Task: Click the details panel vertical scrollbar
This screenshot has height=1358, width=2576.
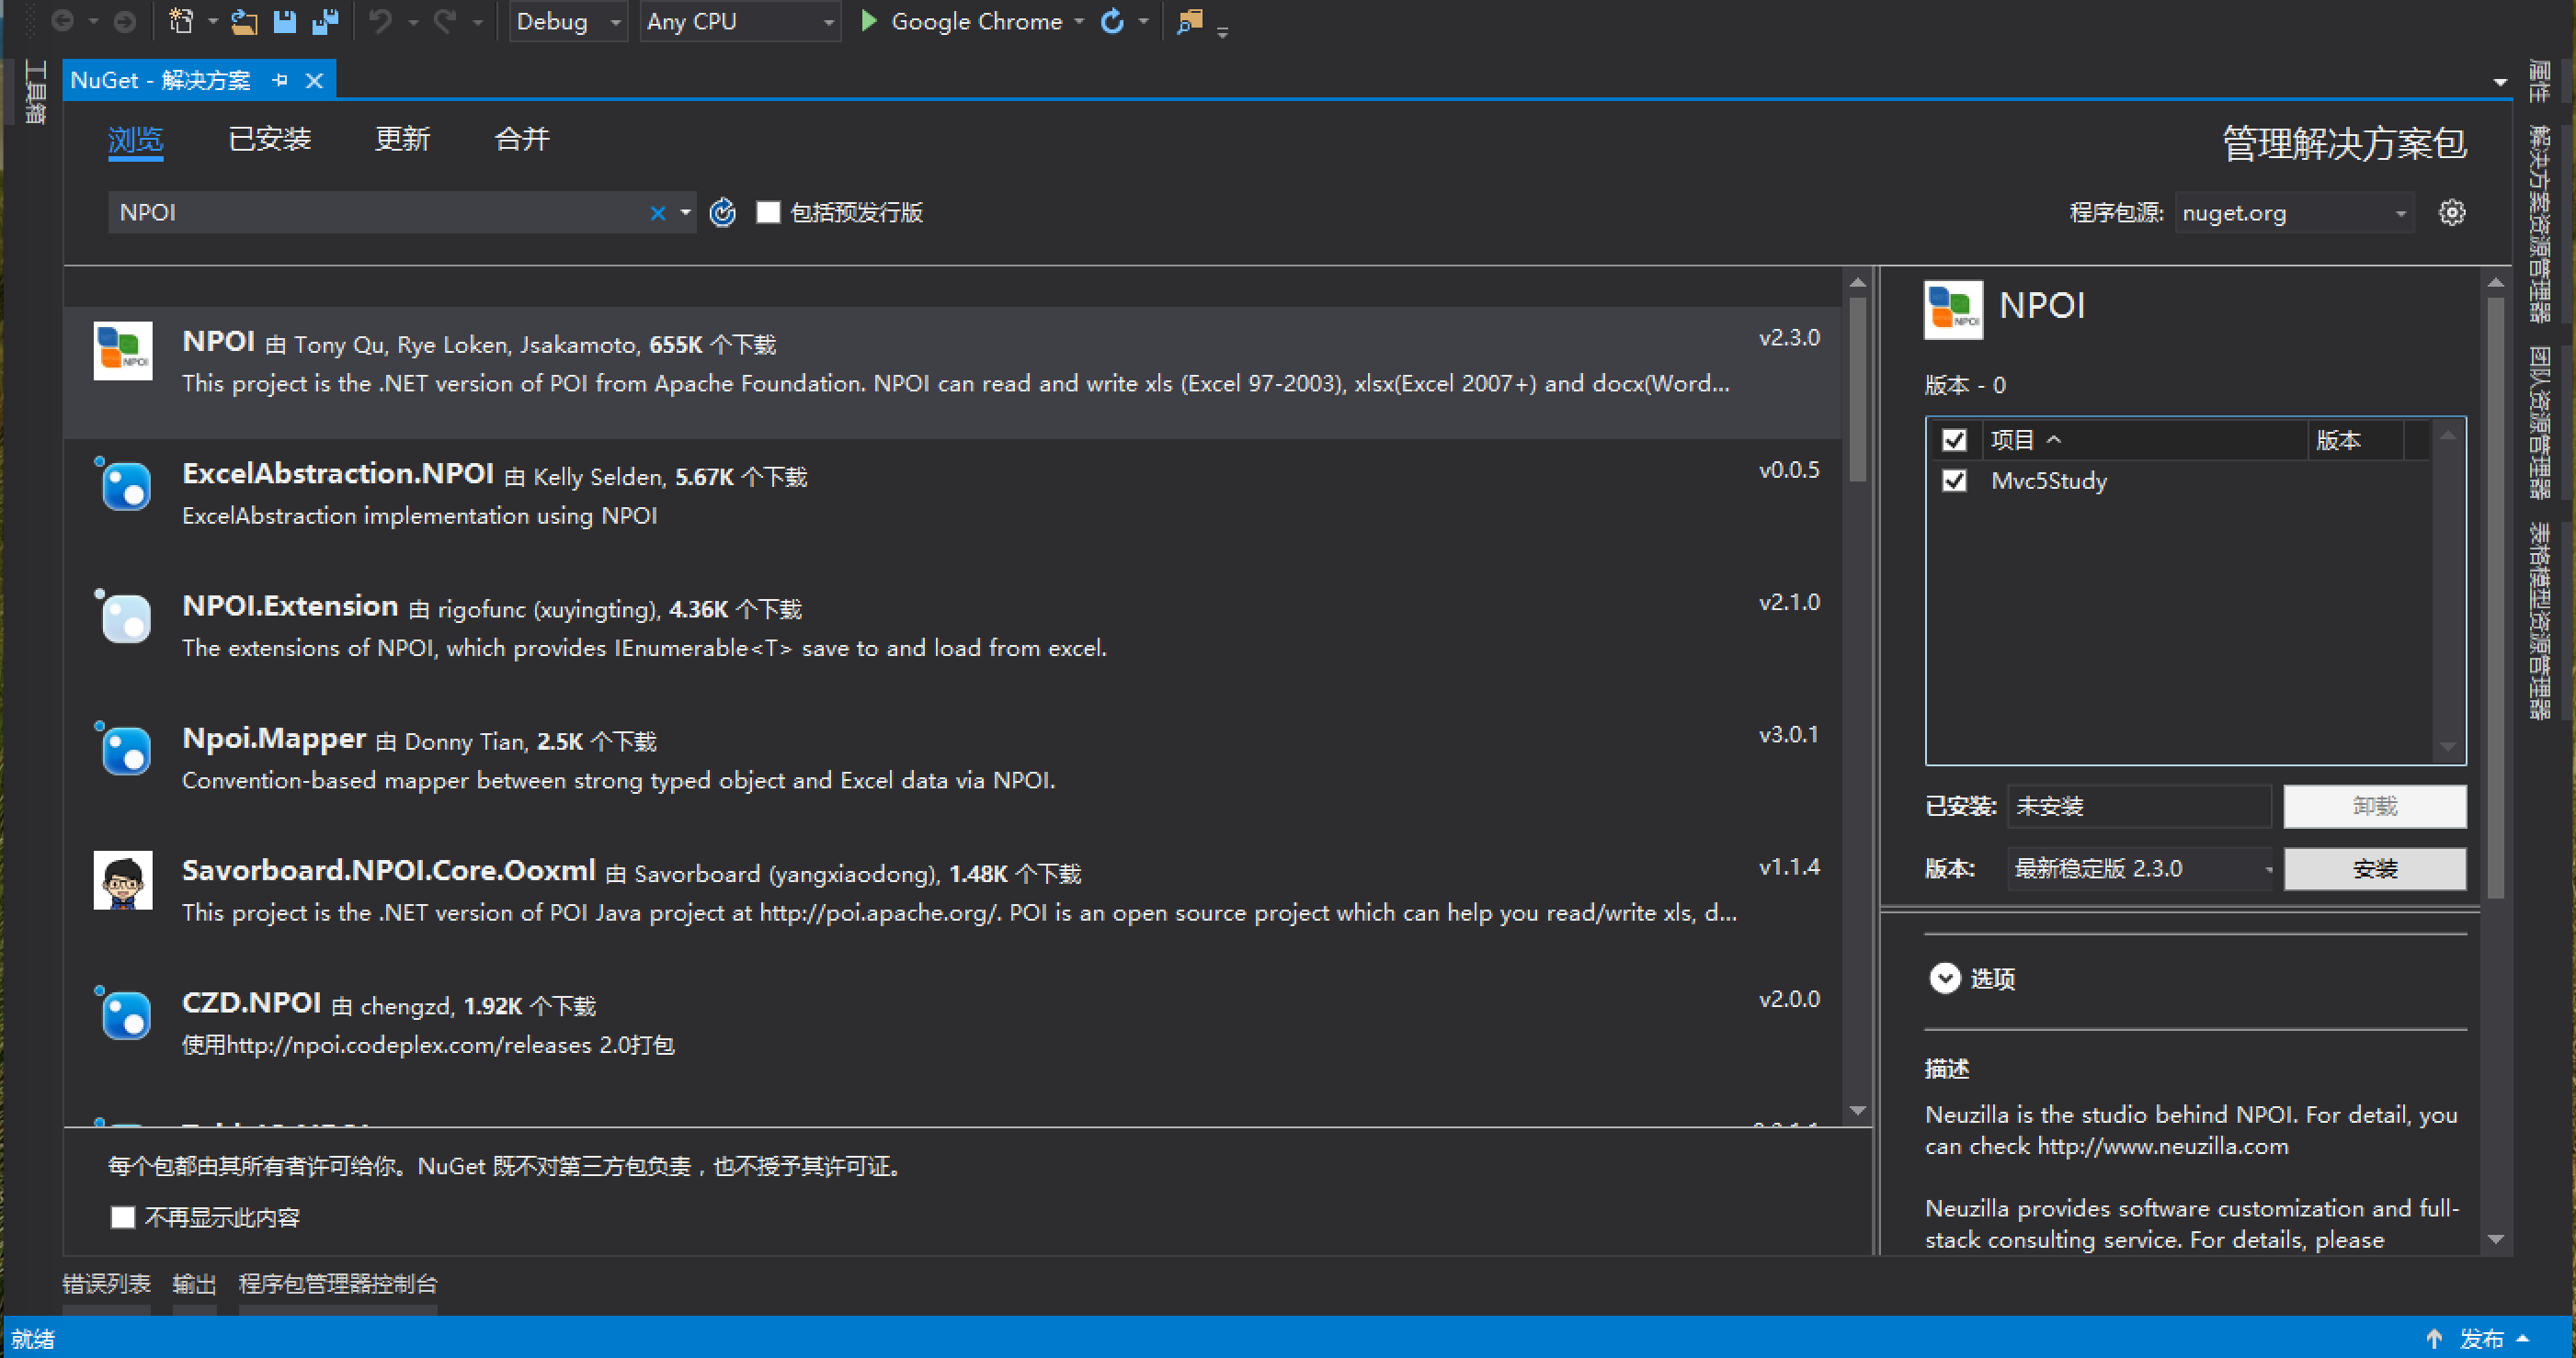Action: coord(2495,596)
